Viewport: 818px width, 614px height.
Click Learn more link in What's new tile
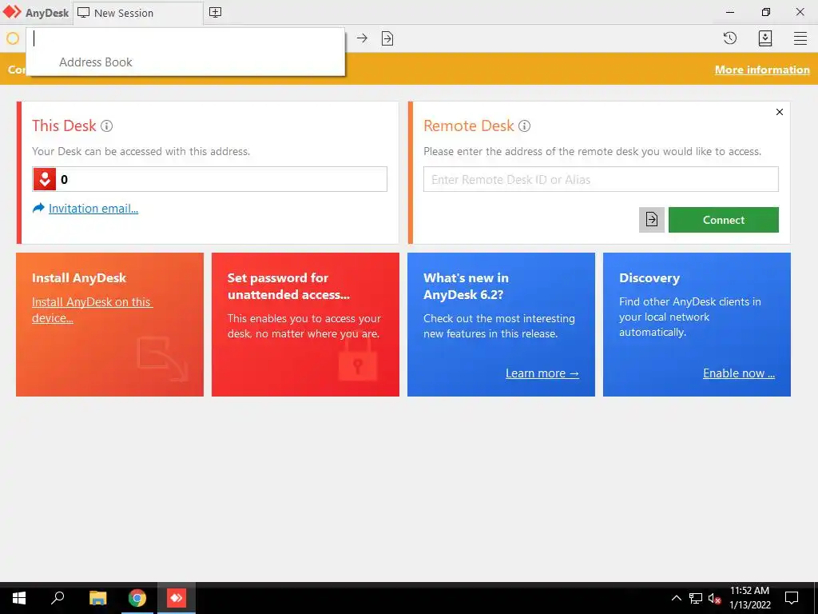point(542,373)
